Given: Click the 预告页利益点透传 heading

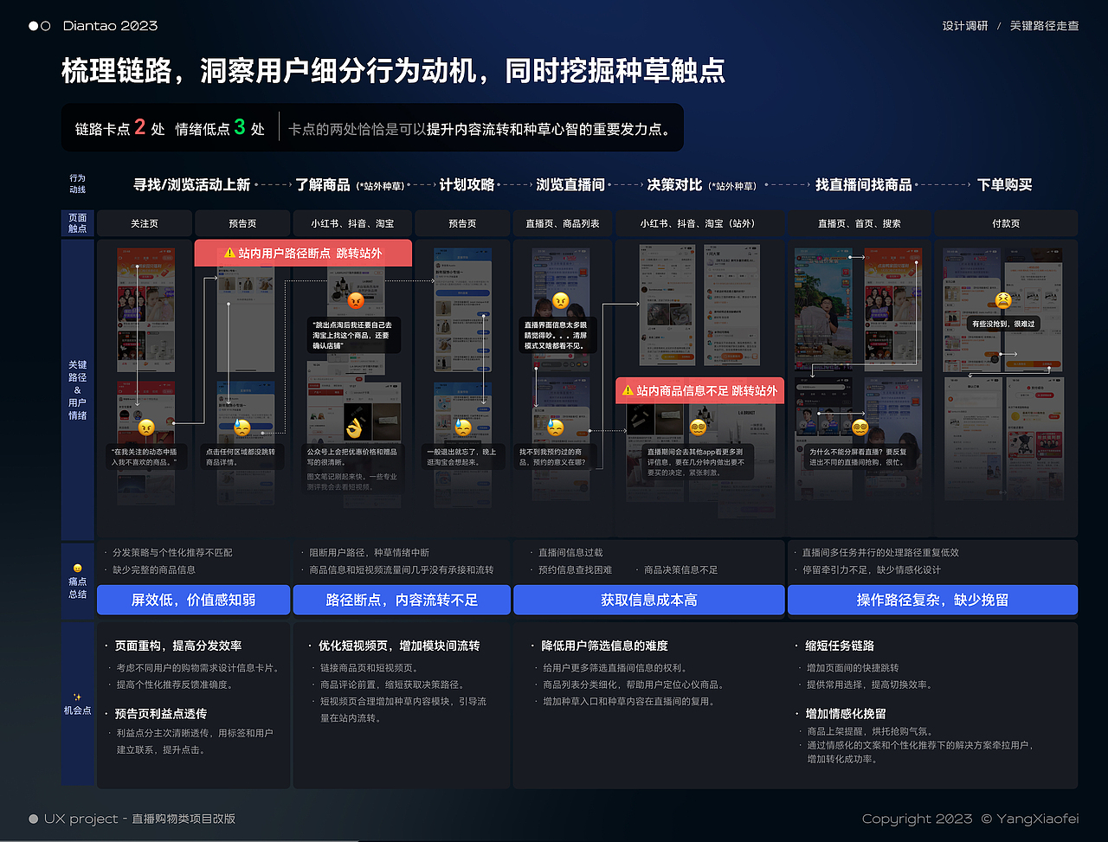Looking at the screenshot, I should tap(161, 713).
